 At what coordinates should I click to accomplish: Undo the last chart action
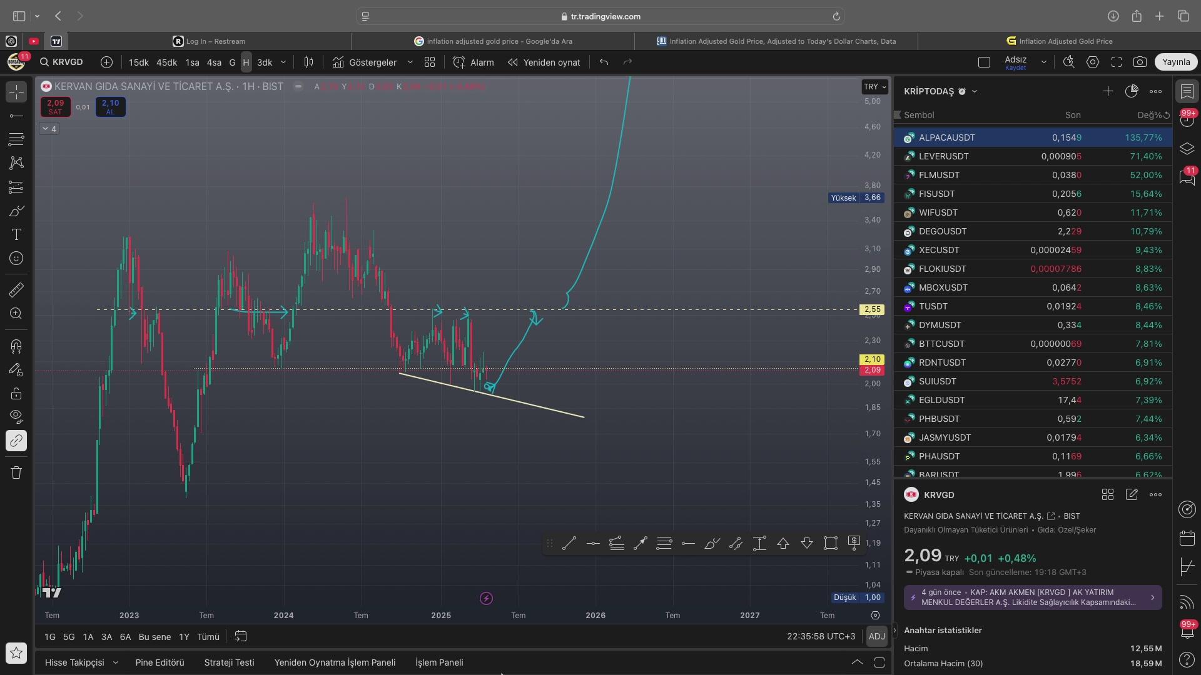click(604, 62)
